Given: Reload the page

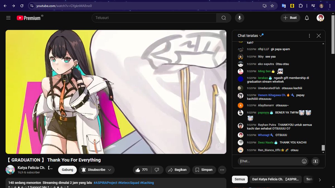Looking at the screenshot, I should [x=22, y=6].
